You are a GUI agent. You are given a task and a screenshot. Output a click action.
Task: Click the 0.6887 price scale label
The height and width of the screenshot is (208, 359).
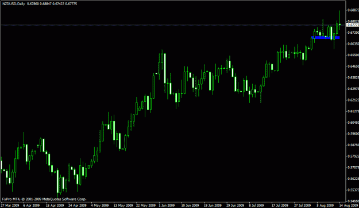click(x=353, y=10)
